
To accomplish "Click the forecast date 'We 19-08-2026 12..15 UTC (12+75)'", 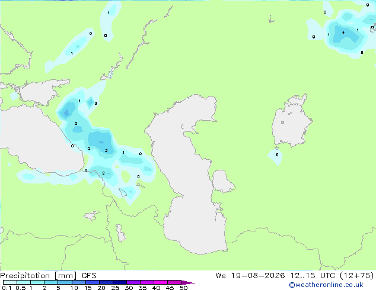I will 295,275.
